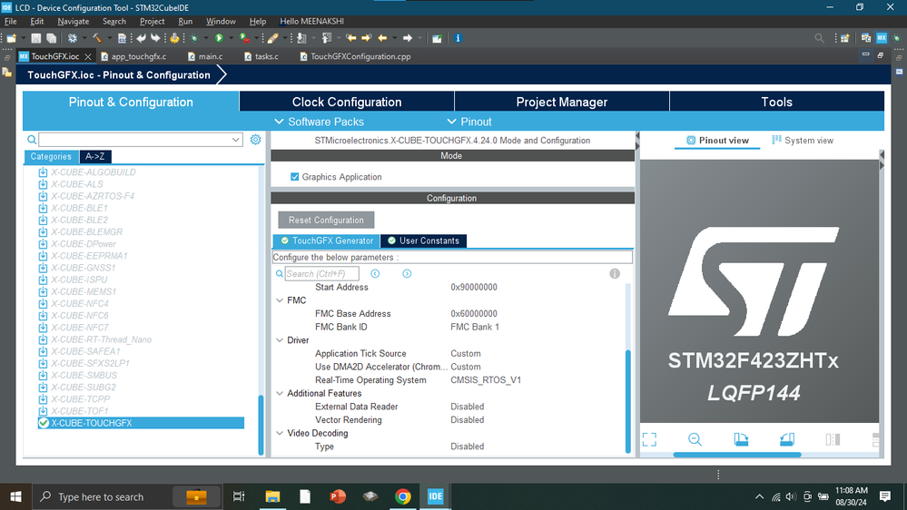Open the Tools tab

(777, 102)
